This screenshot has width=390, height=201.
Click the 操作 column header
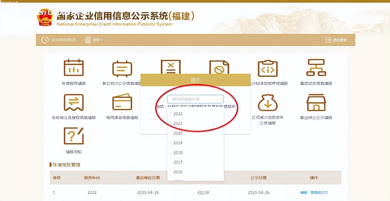point(314,178)
